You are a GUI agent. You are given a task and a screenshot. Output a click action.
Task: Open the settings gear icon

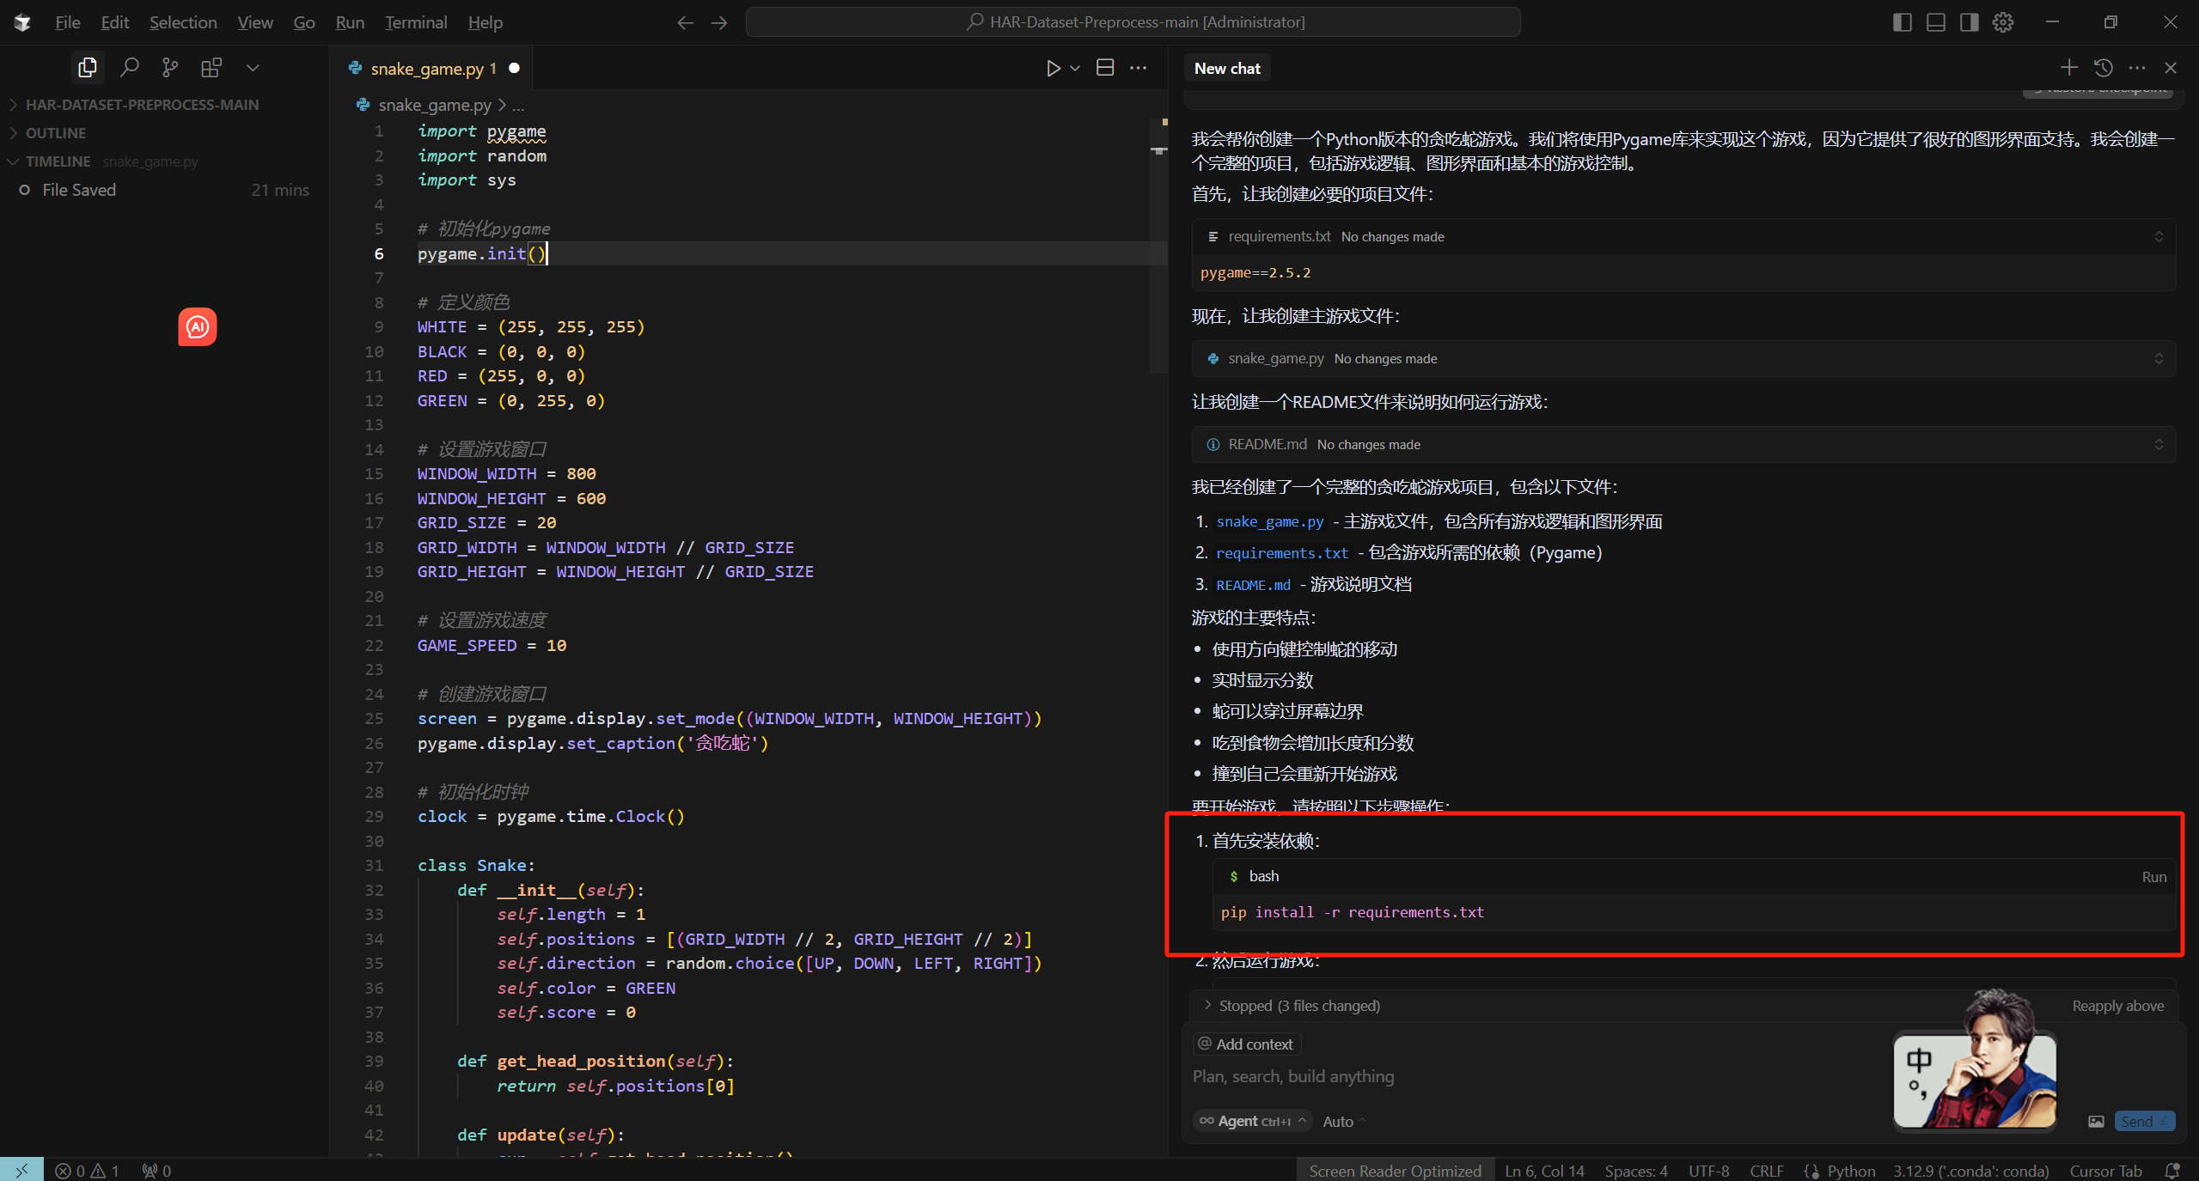tap(2003, 22)
